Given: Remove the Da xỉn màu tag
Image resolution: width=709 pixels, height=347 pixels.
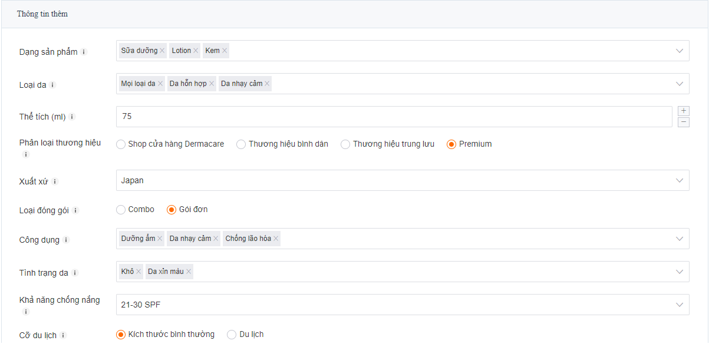Looking at the screenshot, I should pos(189,272).
